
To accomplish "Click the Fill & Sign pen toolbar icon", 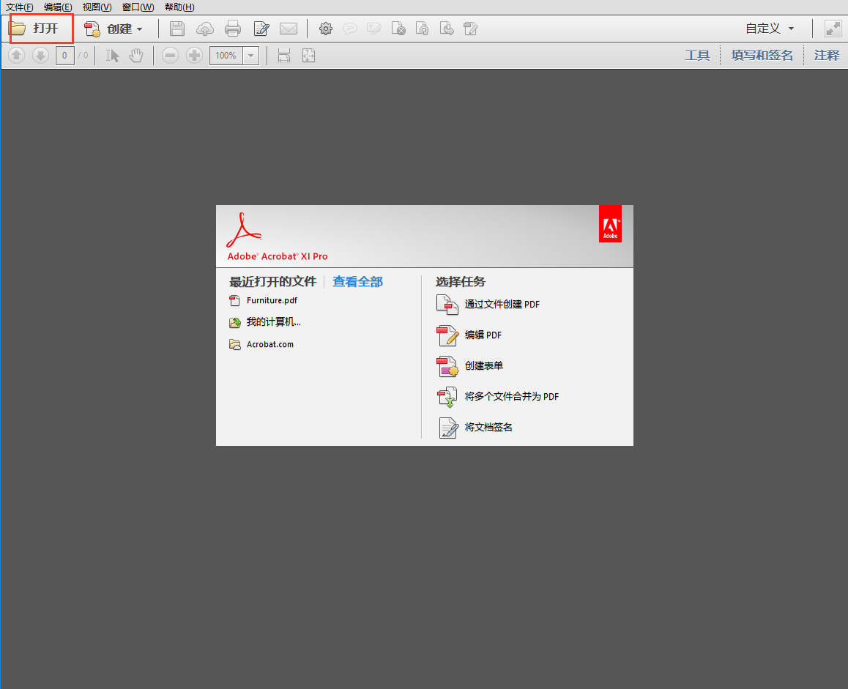I will click(x=261, y=29).
